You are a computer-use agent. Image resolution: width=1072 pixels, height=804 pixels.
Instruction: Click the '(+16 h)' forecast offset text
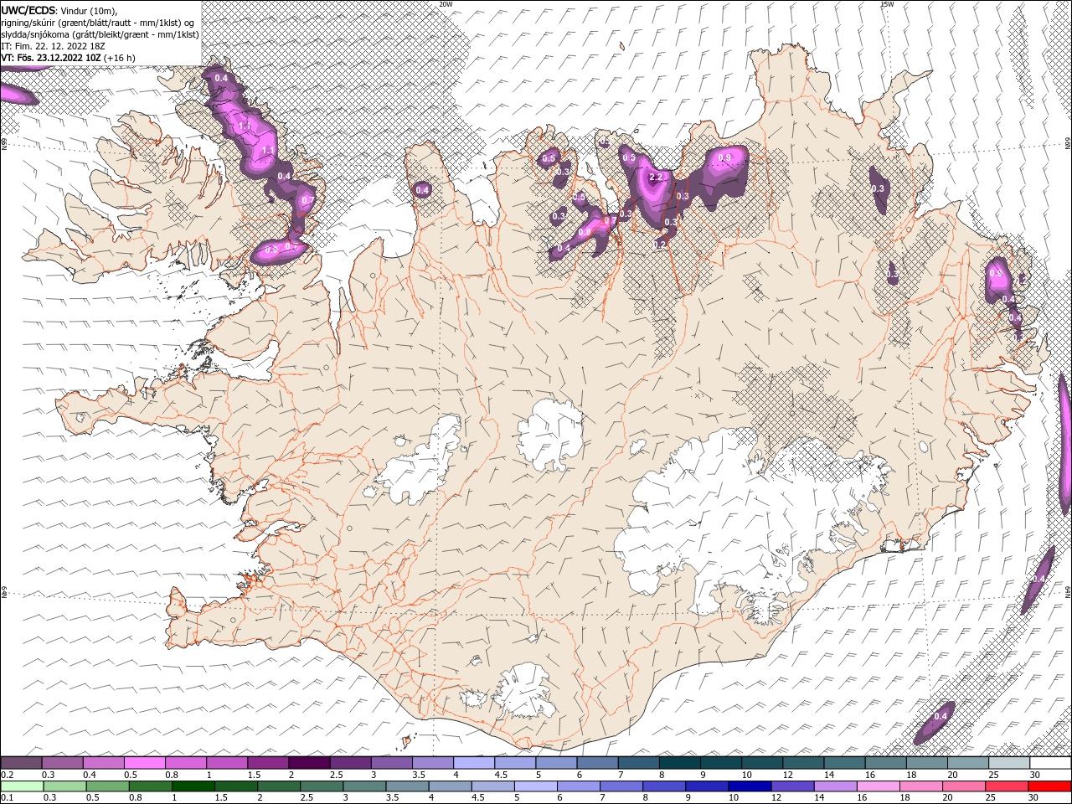click(x=118, y=58)
